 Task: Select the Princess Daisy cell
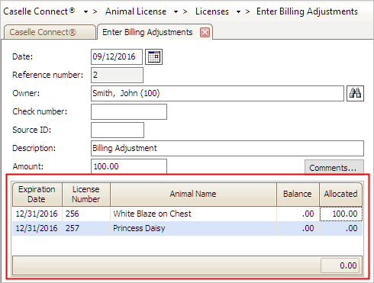tap(193, 228)
